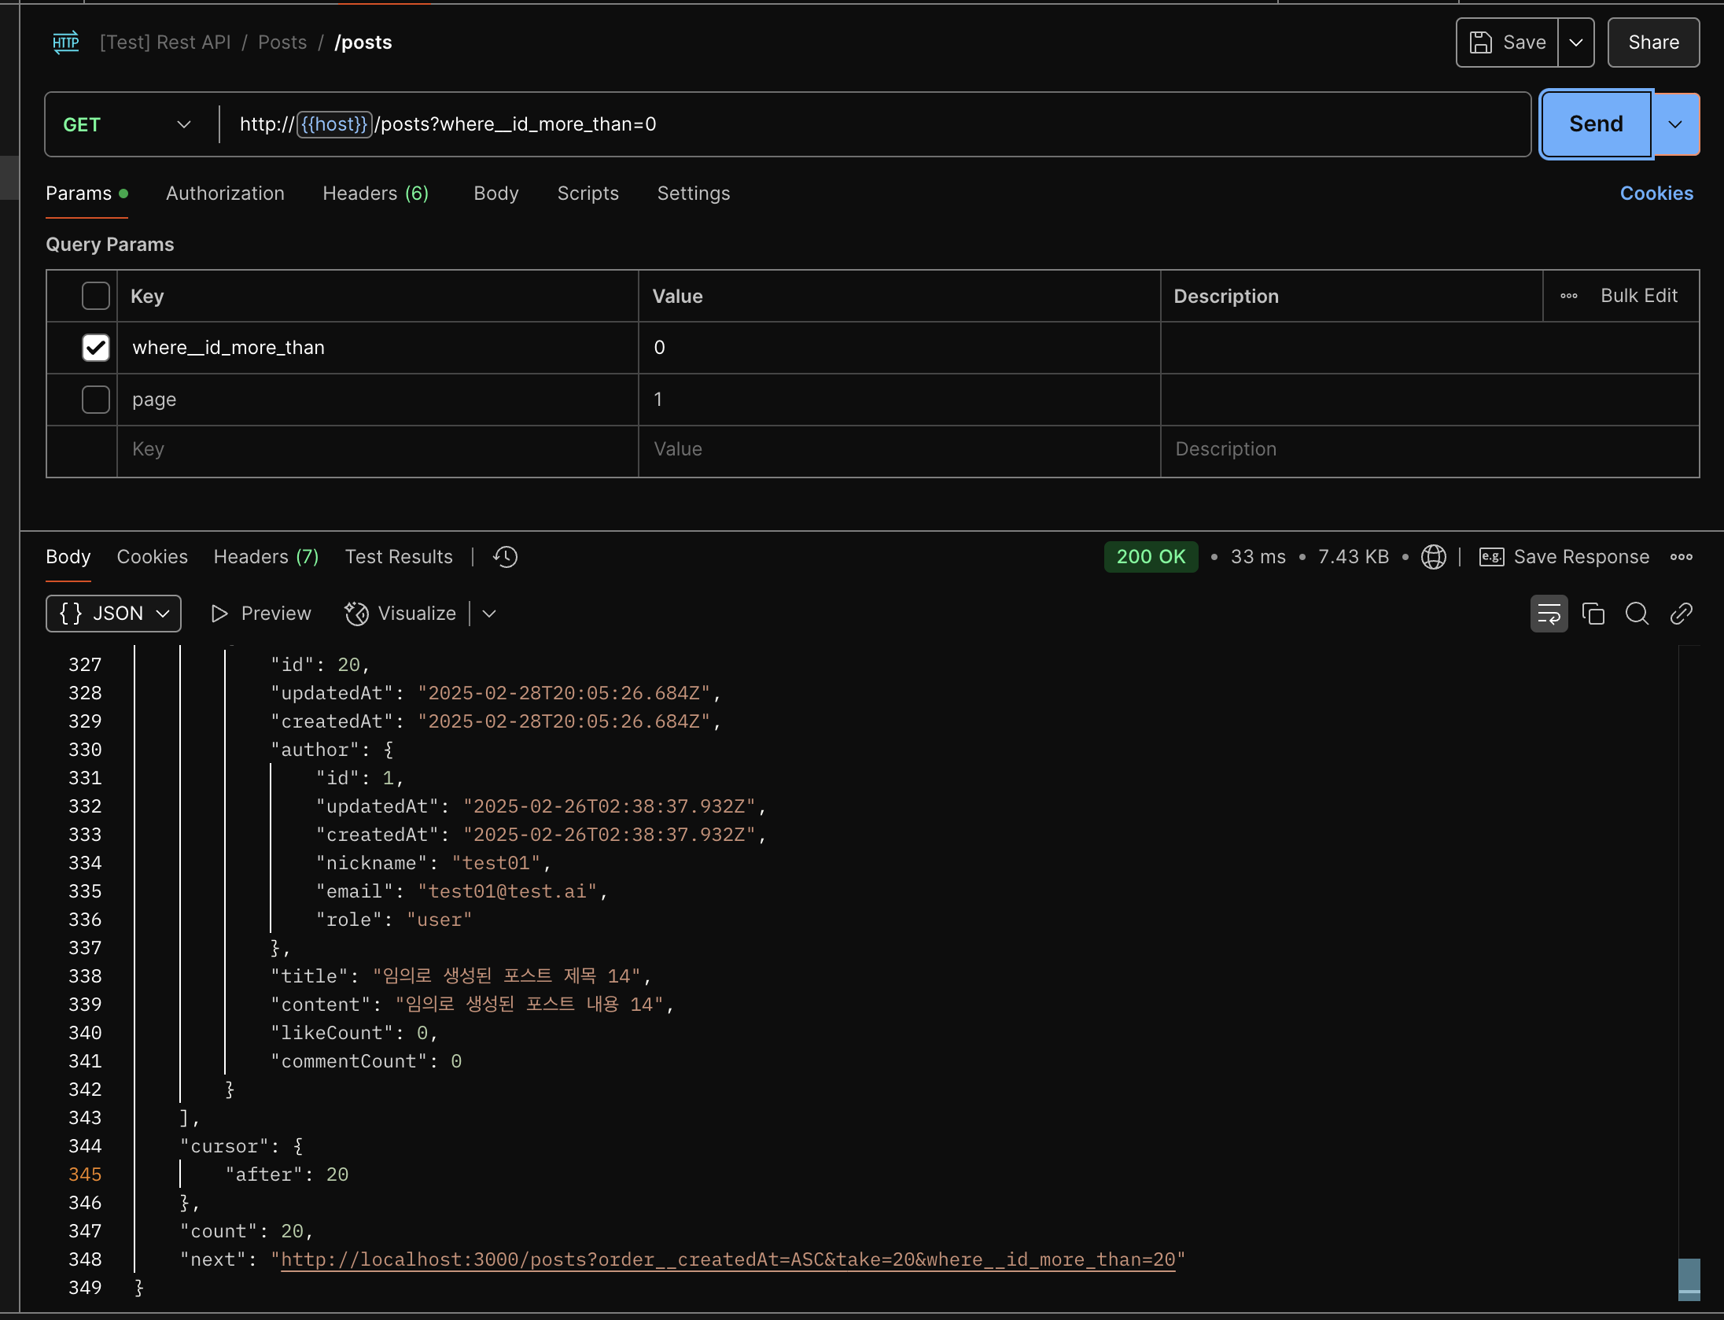Image resolution: width=1724 pixels, height=1320 pixels.
Task: Open response options three-dot menu
Action: point(1681,557)
